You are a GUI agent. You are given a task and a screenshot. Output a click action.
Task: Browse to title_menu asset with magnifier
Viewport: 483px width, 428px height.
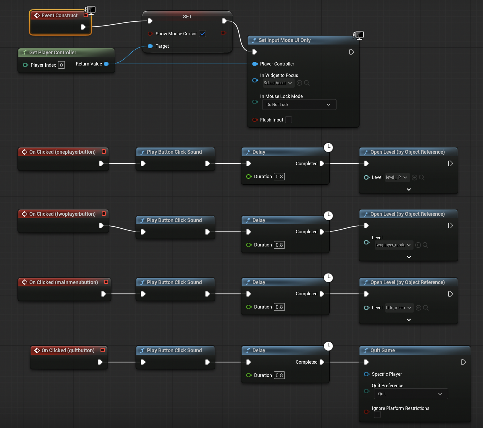pos(426,308)
